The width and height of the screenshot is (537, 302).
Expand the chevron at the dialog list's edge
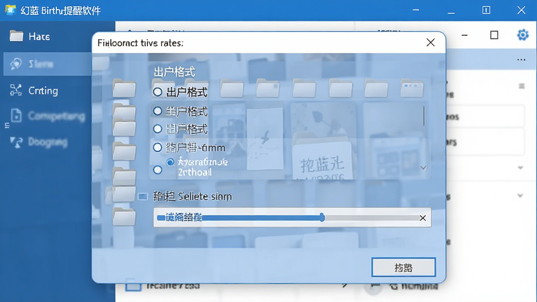coord(423,168)
